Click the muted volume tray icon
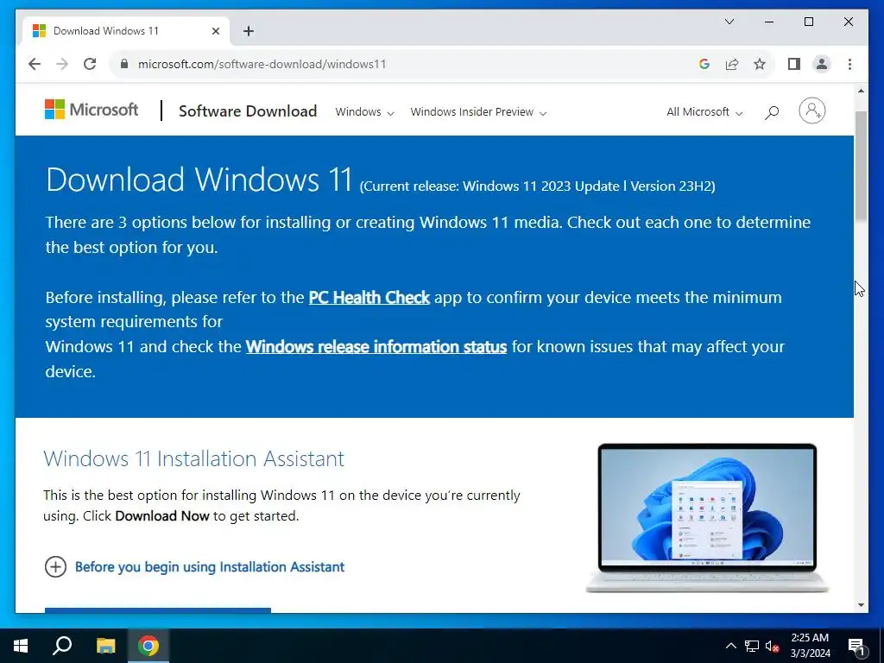884x663 pixels. click(x=773, y=646)
